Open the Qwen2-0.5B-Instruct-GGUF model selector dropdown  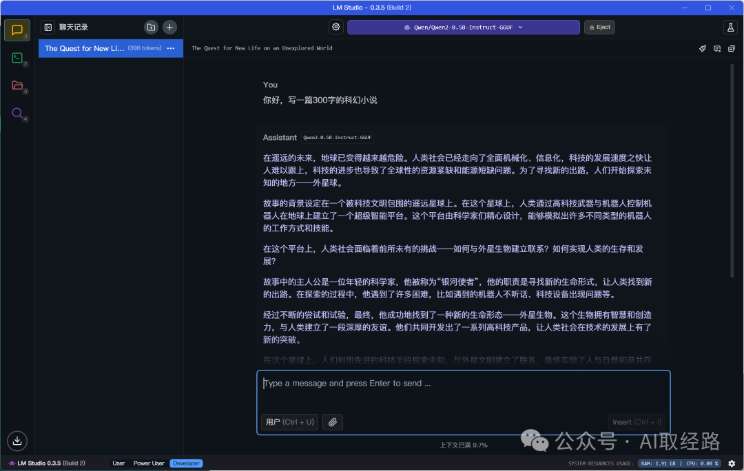point(463,28)
